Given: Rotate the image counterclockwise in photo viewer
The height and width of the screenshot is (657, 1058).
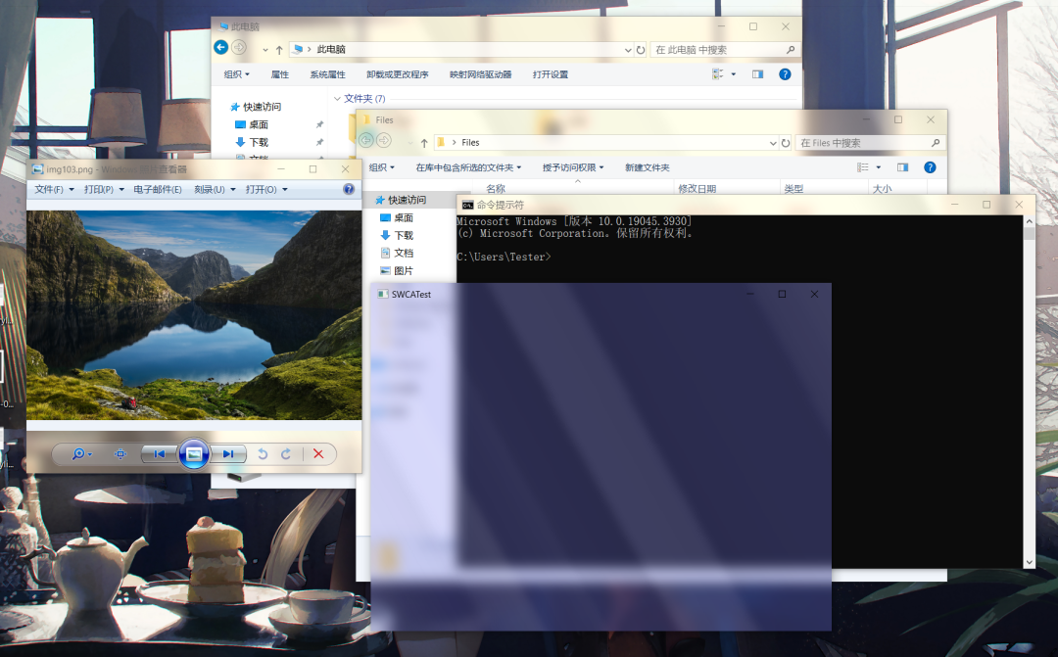Looking at the screenshot, I should pyautogui.click(x=262, y=453).
